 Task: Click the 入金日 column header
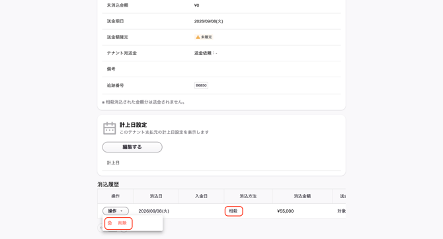point(202,196)
